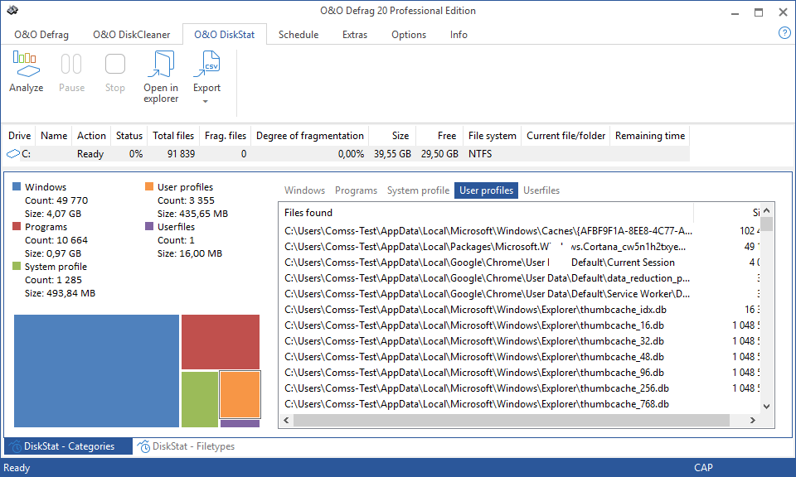Click the Pause toolbar icon
Viewport: 796px width, 477px height.
click(71, 65)
